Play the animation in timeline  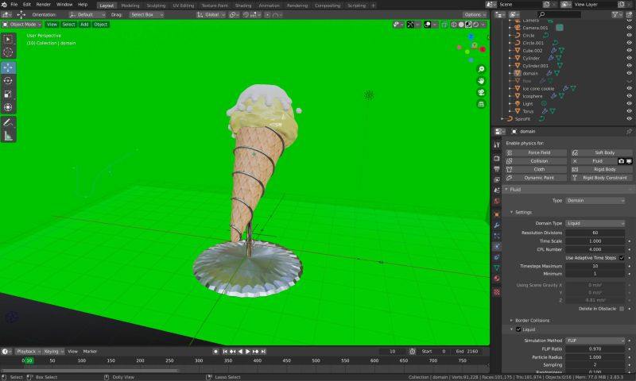pos(248,352)
